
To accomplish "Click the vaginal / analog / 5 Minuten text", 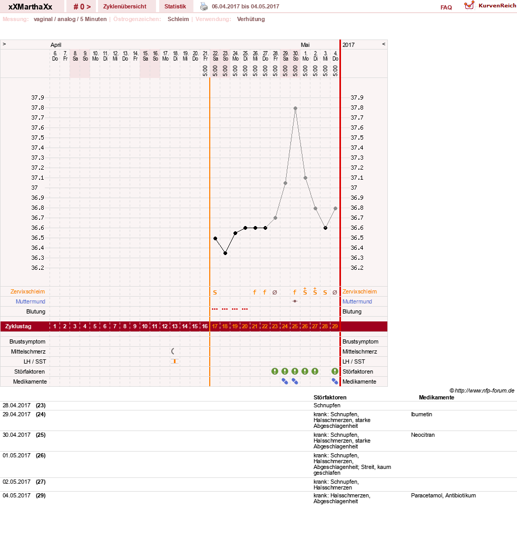I will coord(70,19).
